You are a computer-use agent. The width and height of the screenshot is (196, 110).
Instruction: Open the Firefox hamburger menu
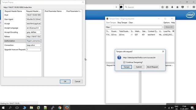(194, 7)
